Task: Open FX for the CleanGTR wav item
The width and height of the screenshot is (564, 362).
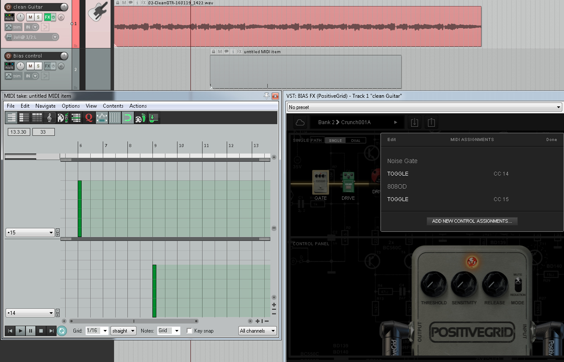Action: [143, 3]
